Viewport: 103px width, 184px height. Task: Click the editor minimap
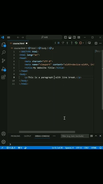98,51
